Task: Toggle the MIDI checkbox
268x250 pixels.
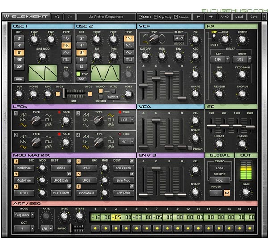Action: click(x=141, y=17)
